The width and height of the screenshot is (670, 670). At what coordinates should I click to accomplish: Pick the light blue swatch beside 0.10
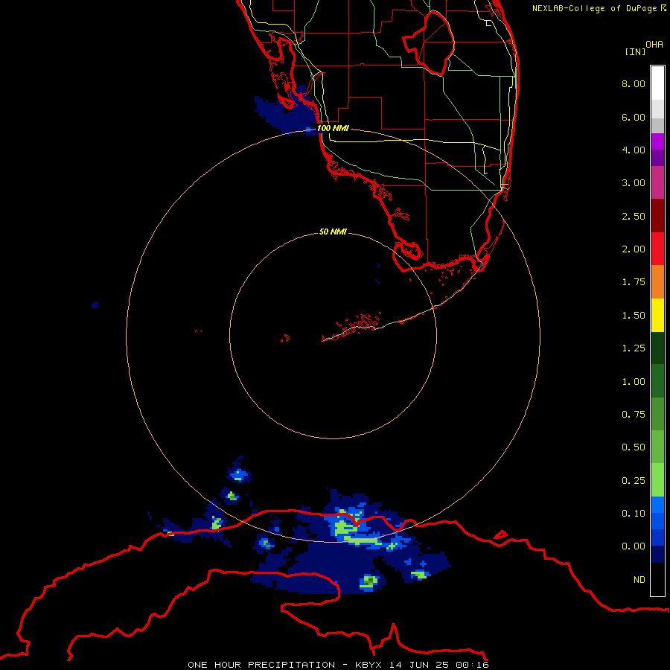pos(657,505)
